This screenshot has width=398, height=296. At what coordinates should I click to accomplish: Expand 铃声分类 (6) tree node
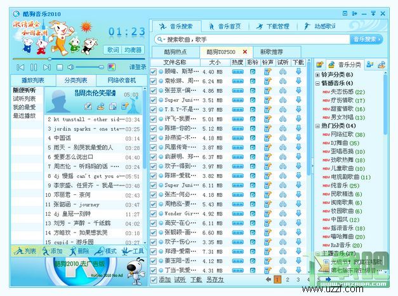tap(317, 75)
